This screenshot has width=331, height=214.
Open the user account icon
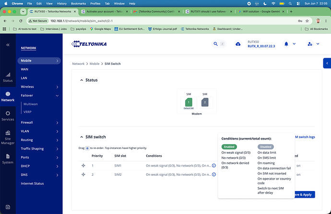[310, 44]
